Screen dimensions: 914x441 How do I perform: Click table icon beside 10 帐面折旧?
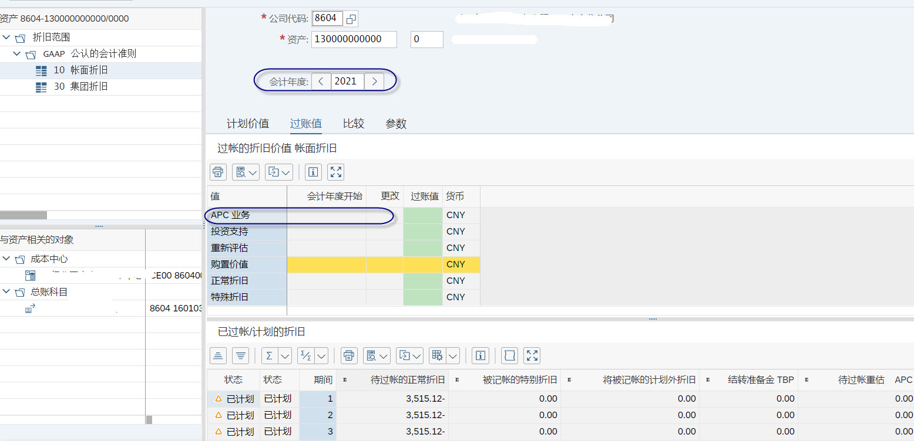coord(41,71)
